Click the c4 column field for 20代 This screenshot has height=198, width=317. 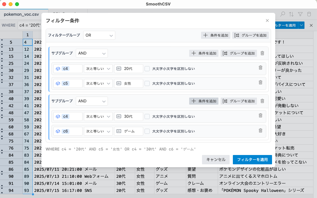click(68, 69)
